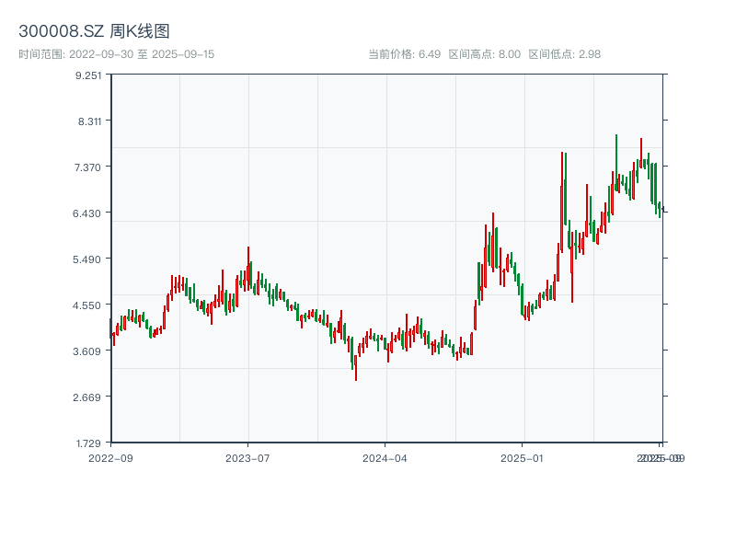Click y-axis value 6.430

[86, 213]
